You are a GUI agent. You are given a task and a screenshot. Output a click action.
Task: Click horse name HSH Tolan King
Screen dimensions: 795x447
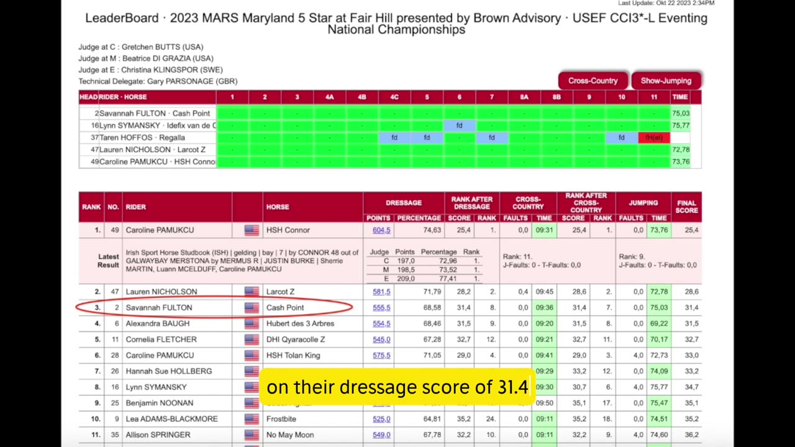(x=293, y=356)
